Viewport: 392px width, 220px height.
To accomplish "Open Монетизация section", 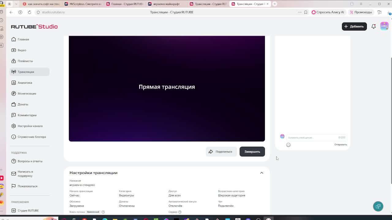I will [29, 94].
